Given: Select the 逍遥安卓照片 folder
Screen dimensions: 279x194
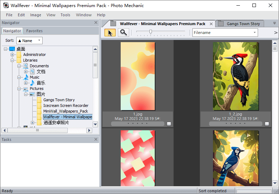Looking at the screenshot, I should point(56,122).
